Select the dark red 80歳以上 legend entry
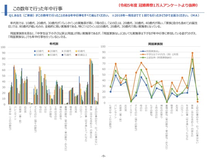 tap(81, 55)
